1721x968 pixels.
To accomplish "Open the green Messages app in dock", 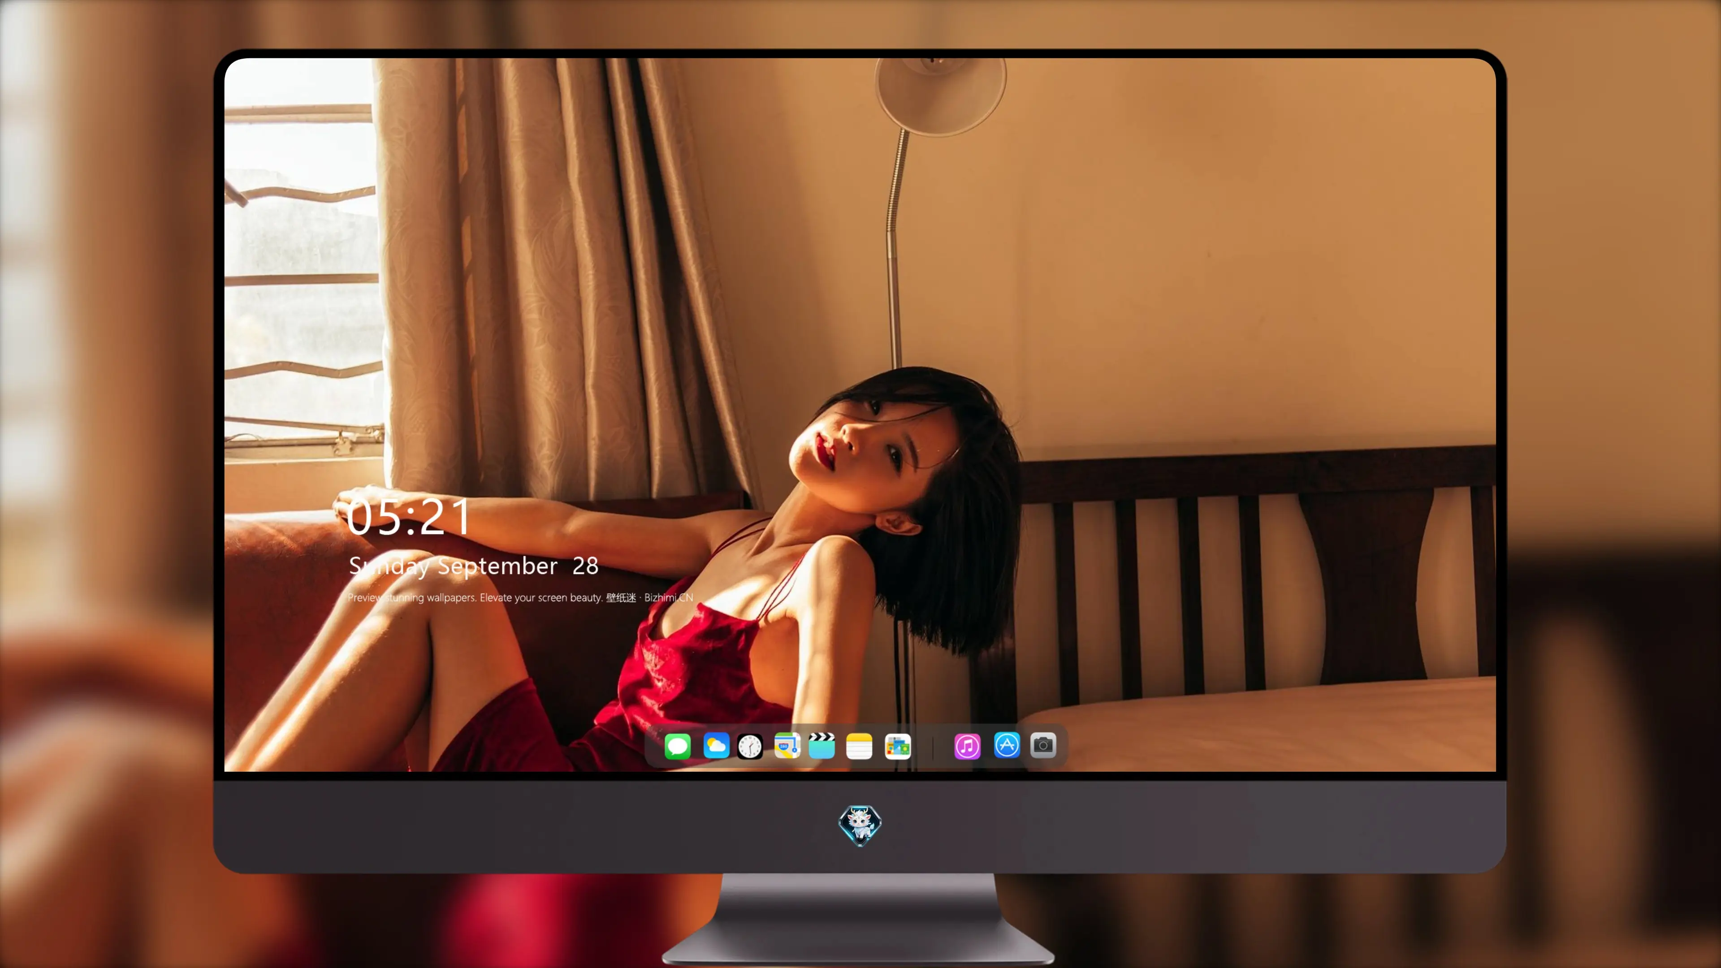I will point(678,746).
